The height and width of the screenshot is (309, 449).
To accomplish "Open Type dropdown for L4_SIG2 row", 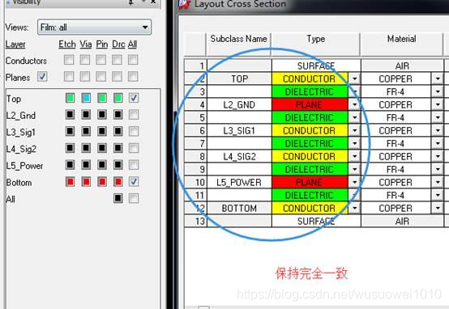I will click(x=354, y=156).
